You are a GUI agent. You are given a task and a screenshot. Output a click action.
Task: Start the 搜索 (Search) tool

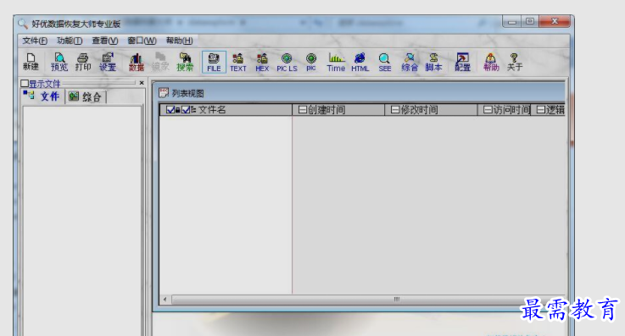click(x=185, y=62)
